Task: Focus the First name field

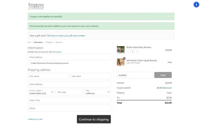Action: point(48,76)
